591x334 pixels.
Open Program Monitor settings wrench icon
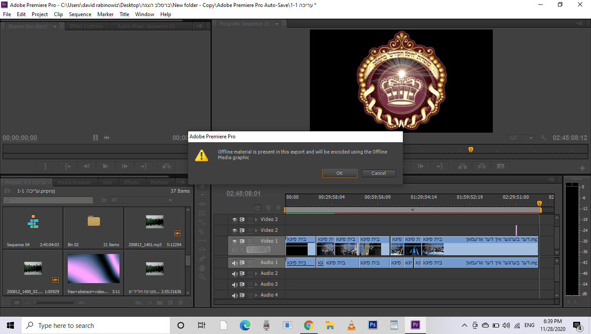point(543,138)
